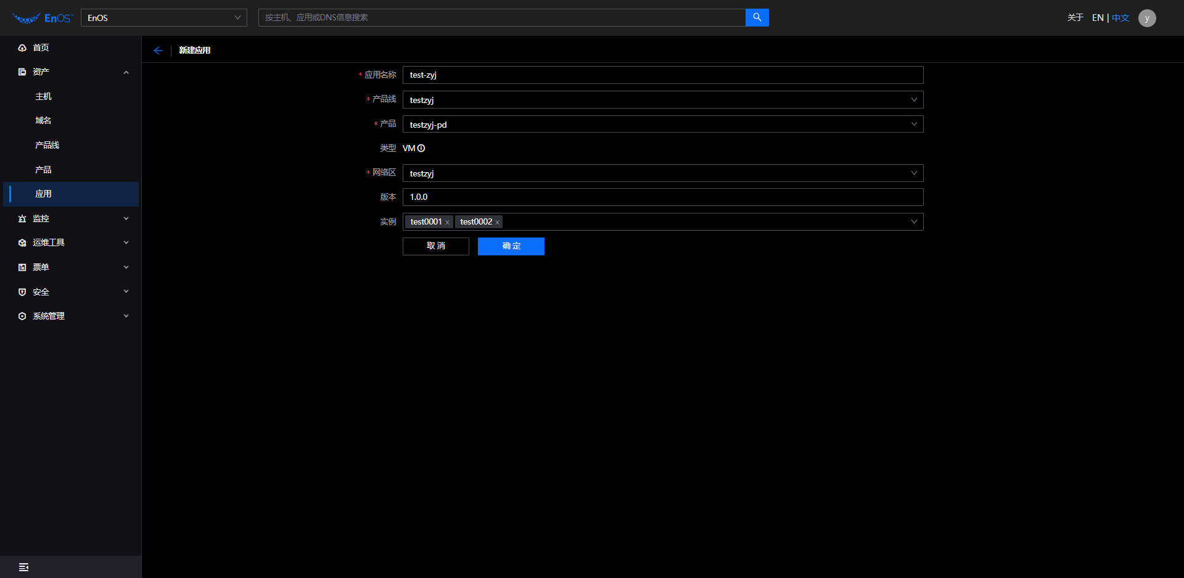This screenshot has width=1184, height=578.
Task: Click the 版本 input field
Action: point(663,197)
